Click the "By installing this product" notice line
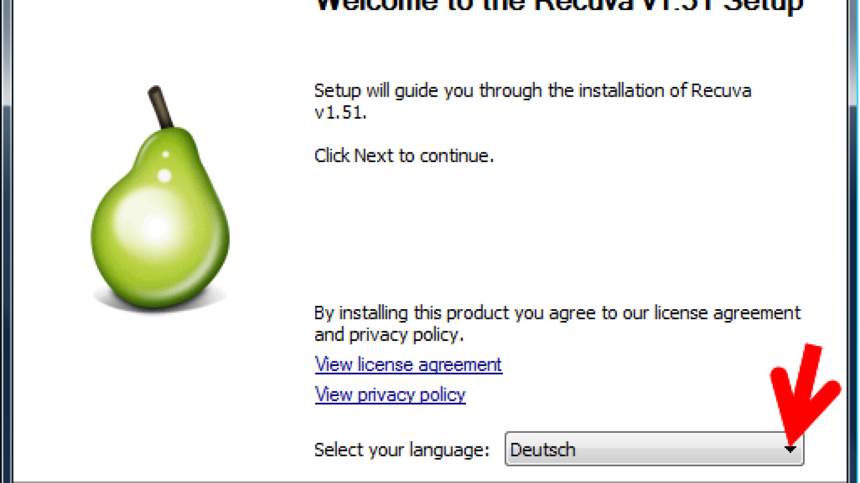 pyautogui.click(x=557, y=313)
